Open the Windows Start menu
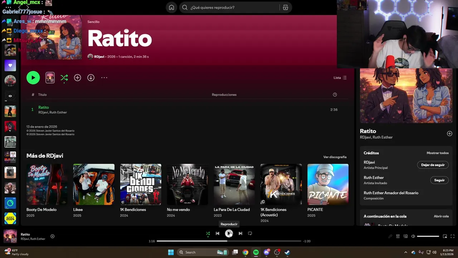458x258 pixels. (171, 252)
